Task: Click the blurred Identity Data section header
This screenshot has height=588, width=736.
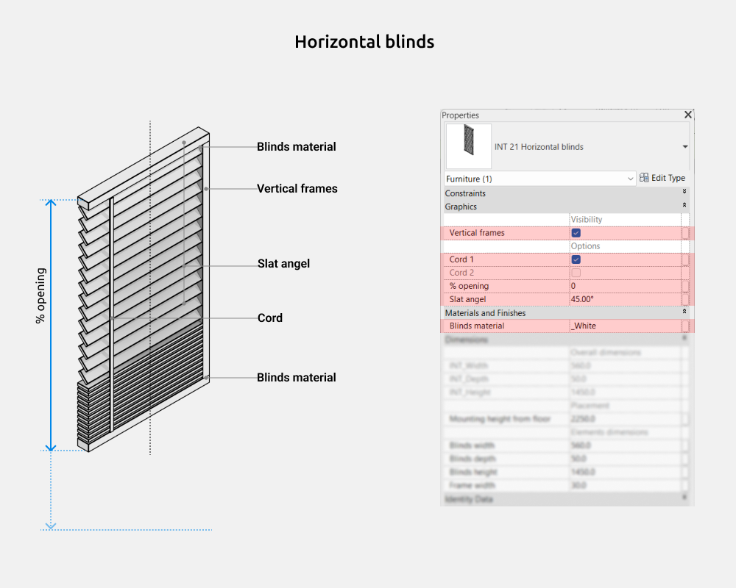Action: click(565, 499)
